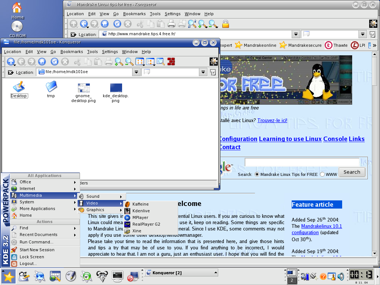Open the volume speaker icon in system tray
The image size is (380, 285).
point(341,276)
